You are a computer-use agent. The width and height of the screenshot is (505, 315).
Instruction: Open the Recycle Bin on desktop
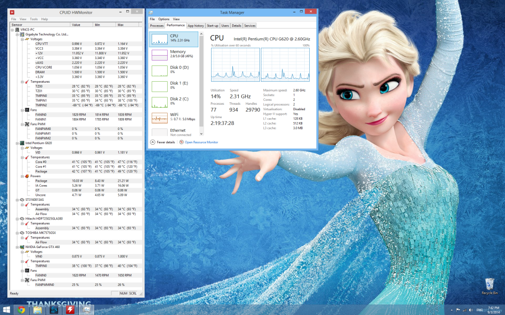pos(489,285)
